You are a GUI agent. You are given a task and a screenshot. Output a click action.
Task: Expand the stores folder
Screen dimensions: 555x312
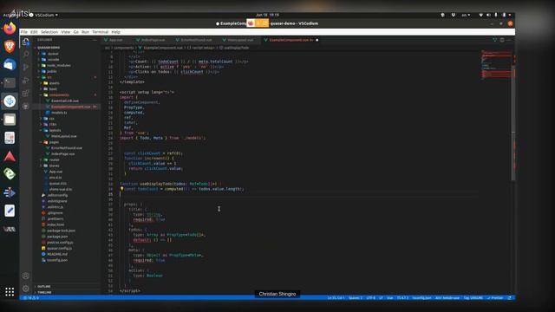click(54, 166)
